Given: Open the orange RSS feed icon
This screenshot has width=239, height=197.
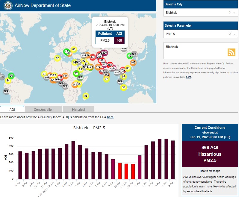Looking at the screenshot, I should coord(231,52).
